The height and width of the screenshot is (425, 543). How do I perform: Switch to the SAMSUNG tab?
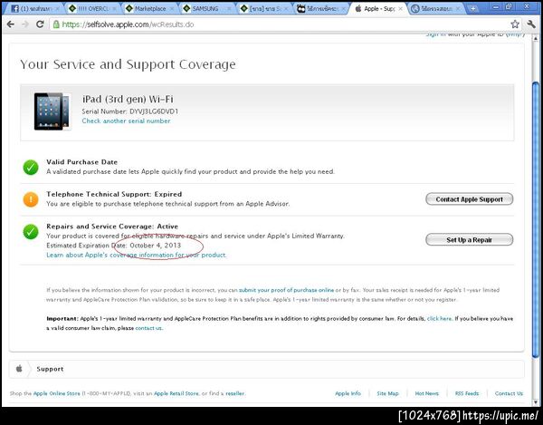click(206, 9)
